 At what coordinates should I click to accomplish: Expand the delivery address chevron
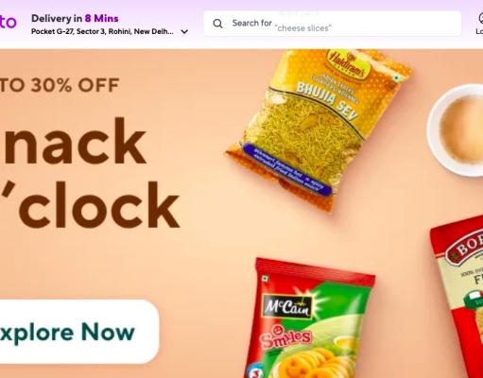tap(184, 32)
